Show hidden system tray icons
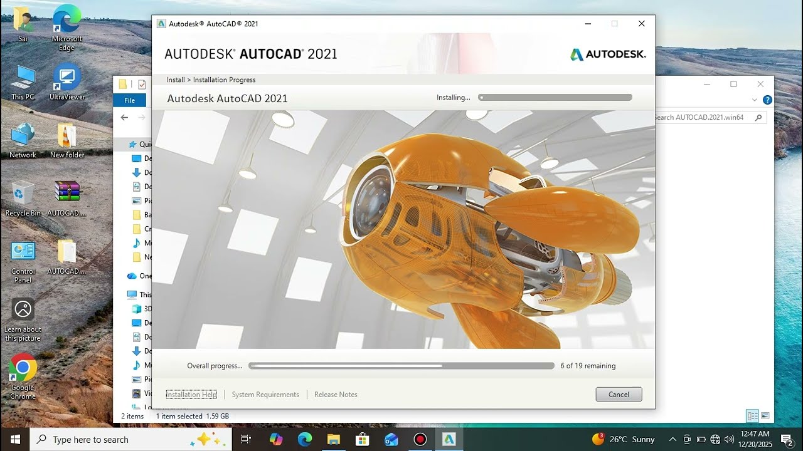Screen dimensions: 803x451 coord(673,439)
